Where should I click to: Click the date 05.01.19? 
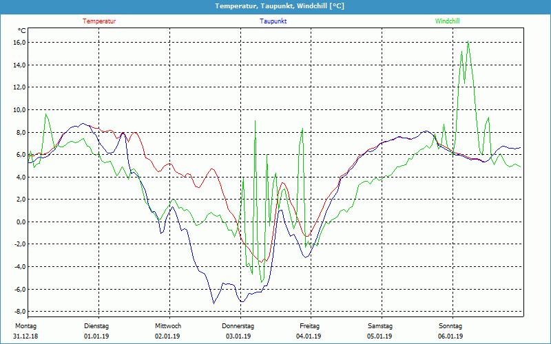coord(380,336)
